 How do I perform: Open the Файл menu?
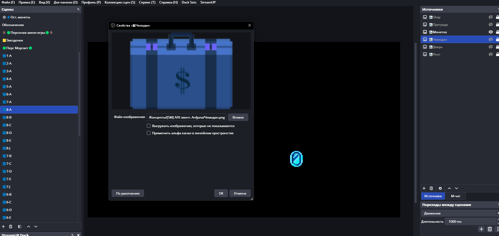point(8,2)
